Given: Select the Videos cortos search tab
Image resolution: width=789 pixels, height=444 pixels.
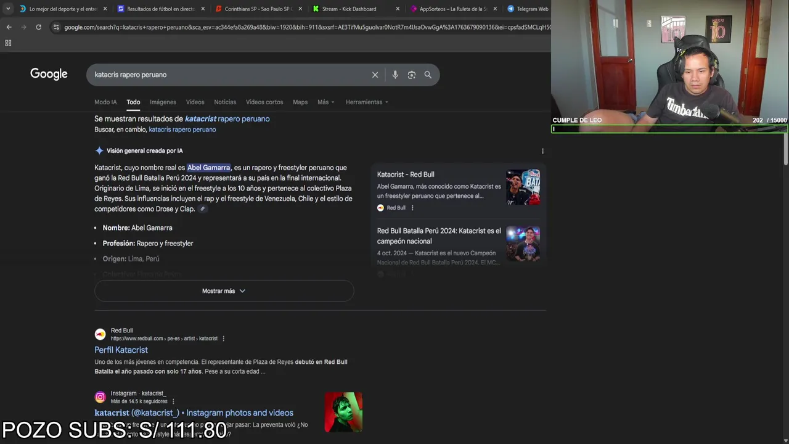Looking at the screenshot, I should pos(264,102).
